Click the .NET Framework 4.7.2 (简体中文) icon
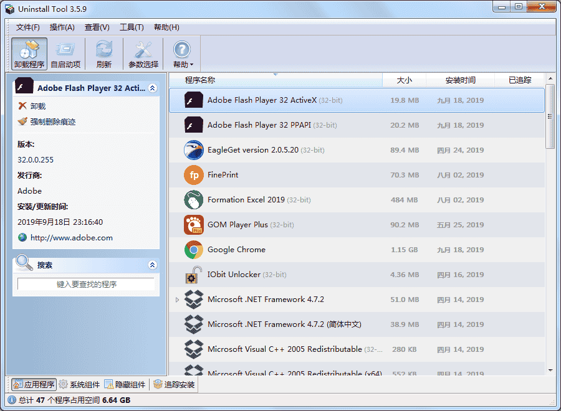The height and width of the screenshot is (411, 561). 194,324
